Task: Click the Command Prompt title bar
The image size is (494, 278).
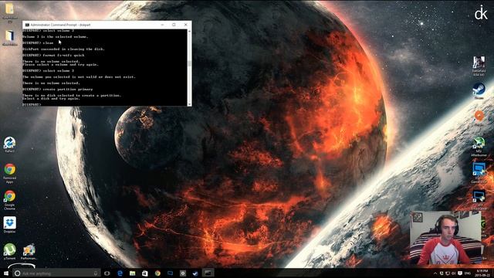Action: tap(107, 25)
